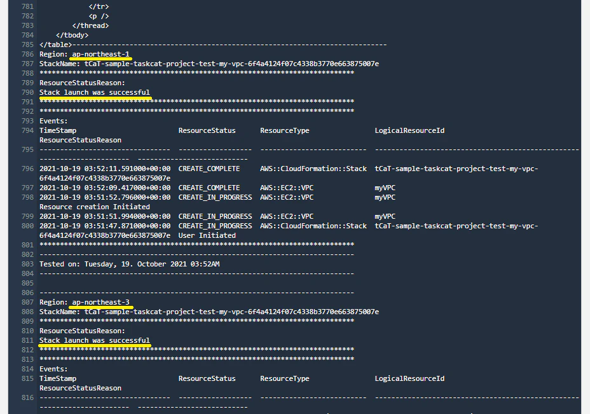Click the underlined region ap-northeast-1
The height and width of the screenshot is (414, 590).
tap(101, 54)
